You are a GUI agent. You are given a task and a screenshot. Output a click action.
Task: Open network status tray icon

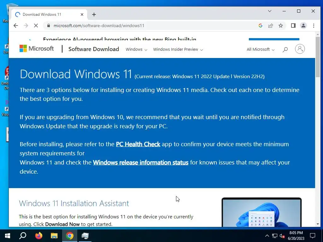click(x=275, y=236)
